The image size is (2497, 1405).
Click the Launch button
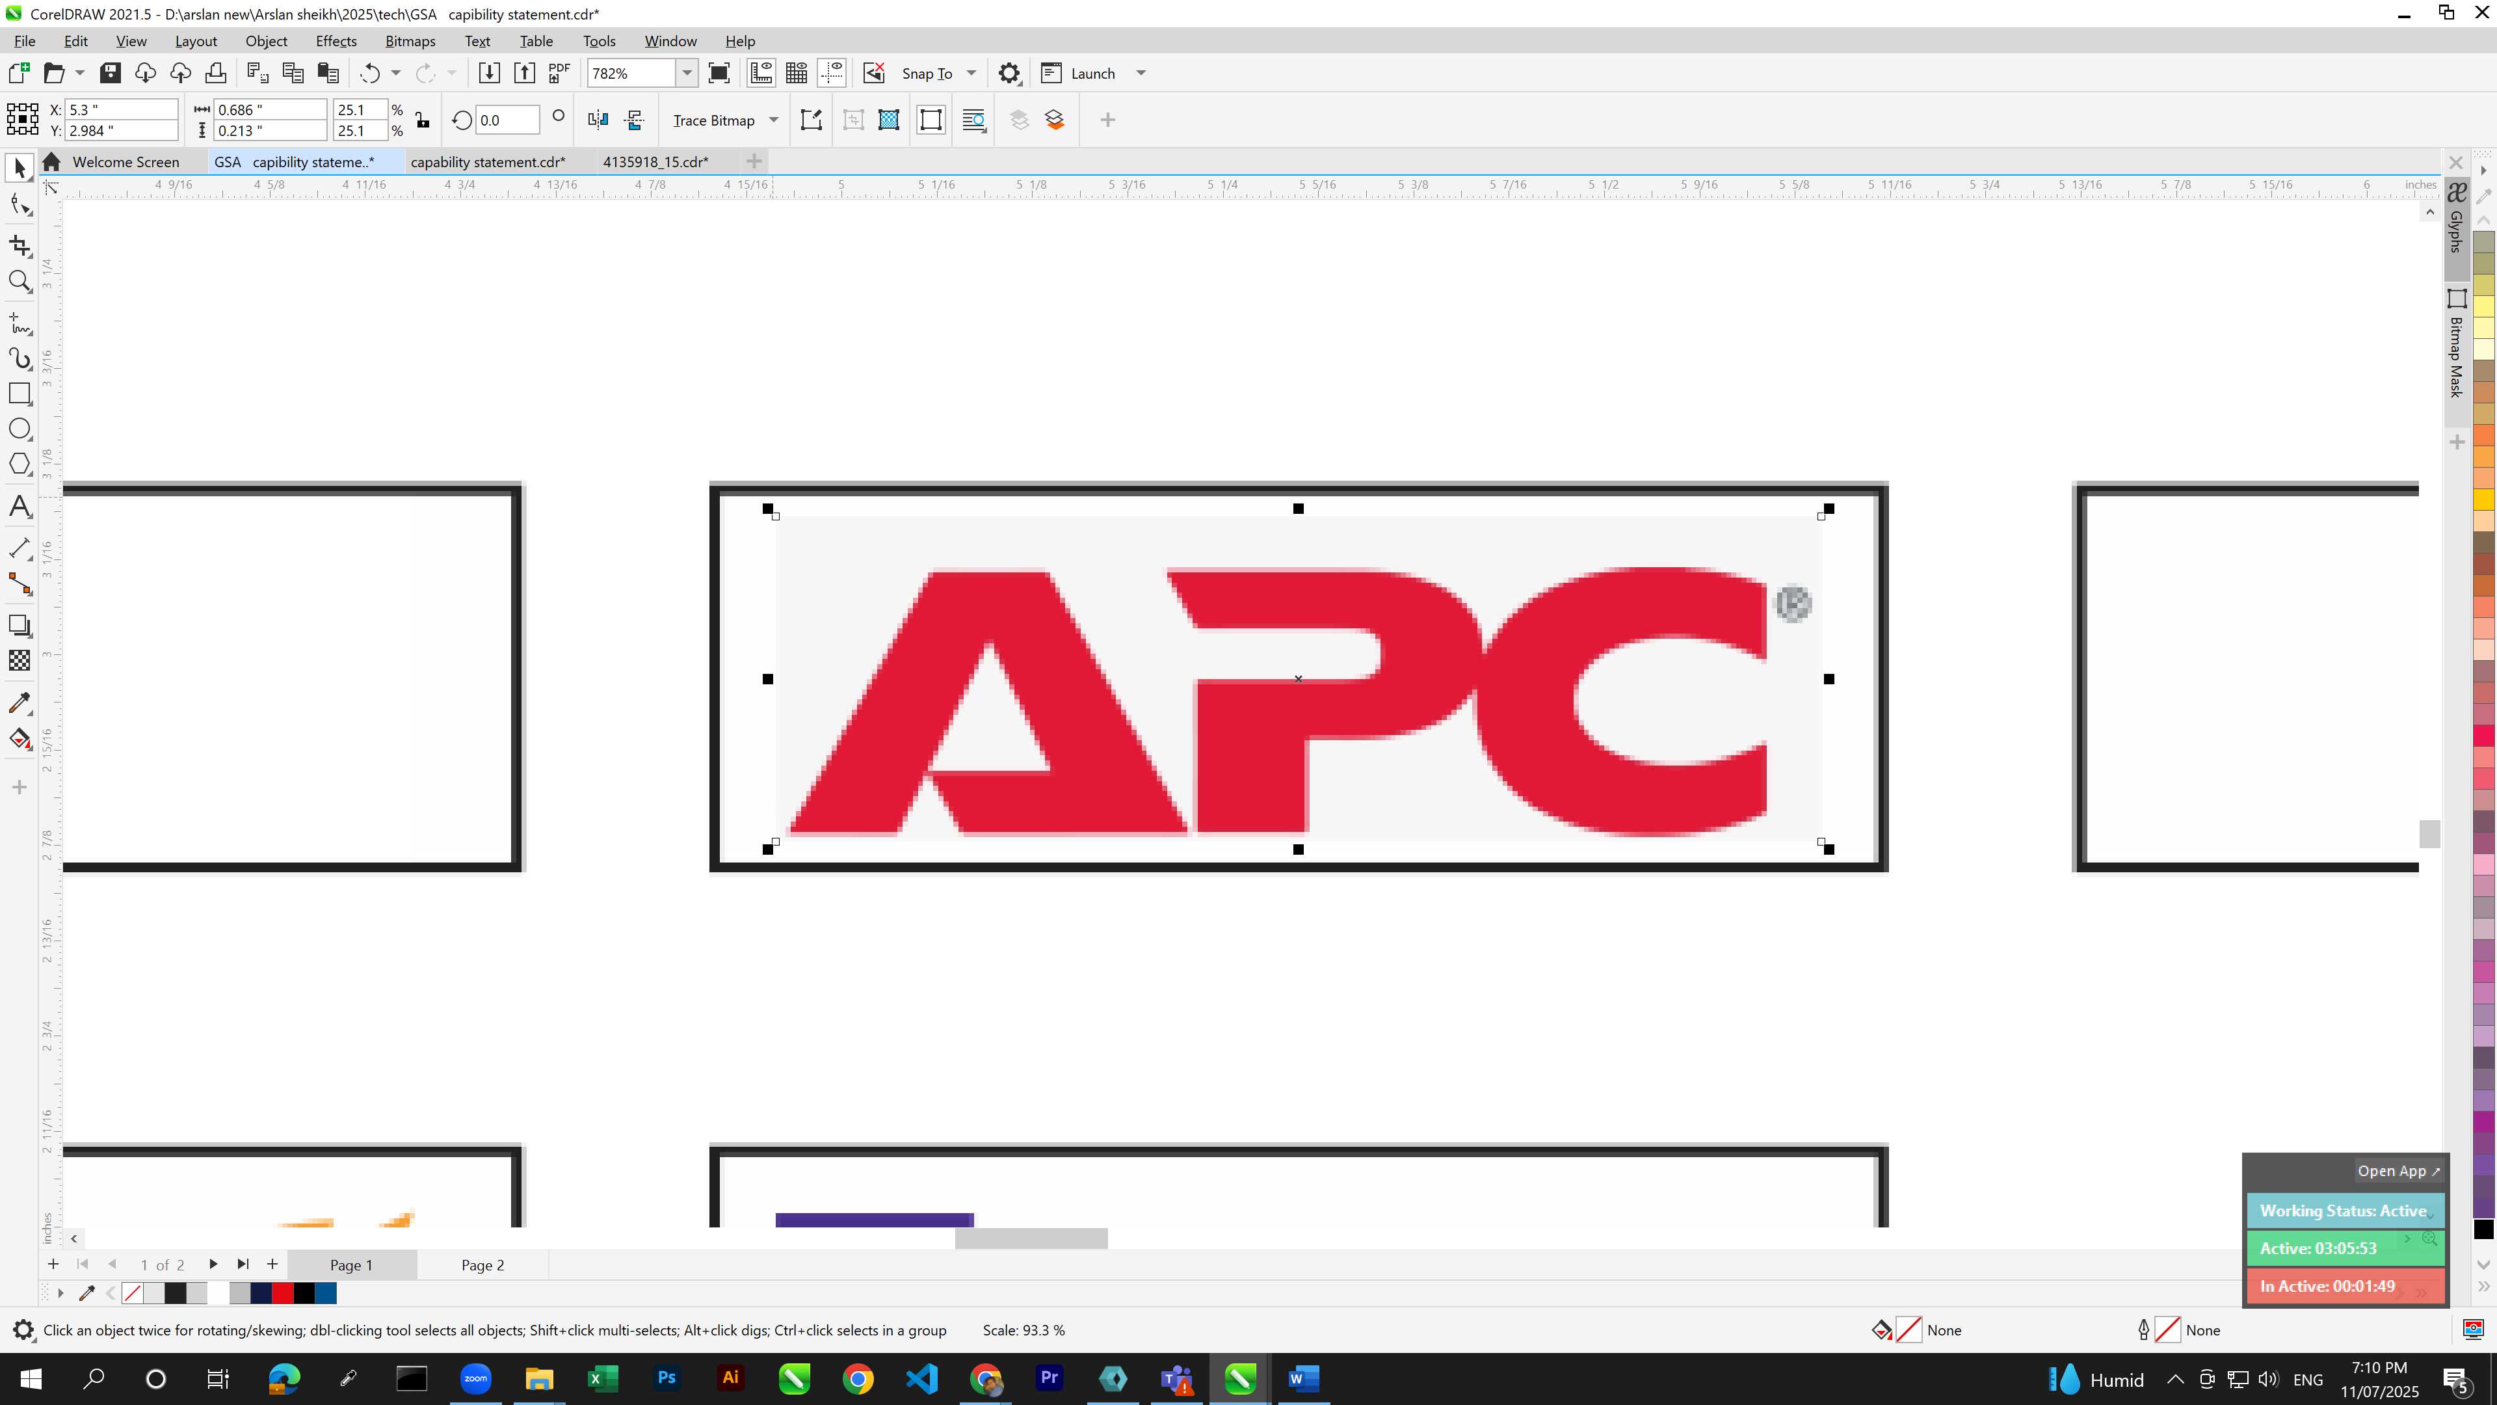coord(1079,74)
